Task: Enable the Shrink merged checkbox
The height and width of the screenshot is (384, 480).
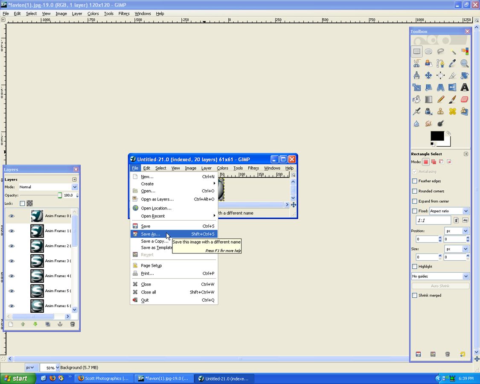Action: coord(414,296)
